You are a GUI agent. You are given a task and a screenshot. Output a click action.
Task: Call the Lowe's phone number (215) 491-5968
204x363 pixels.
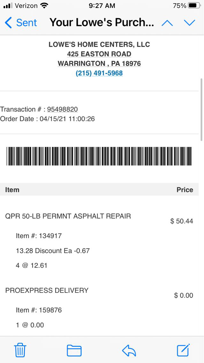click(99, 73)
